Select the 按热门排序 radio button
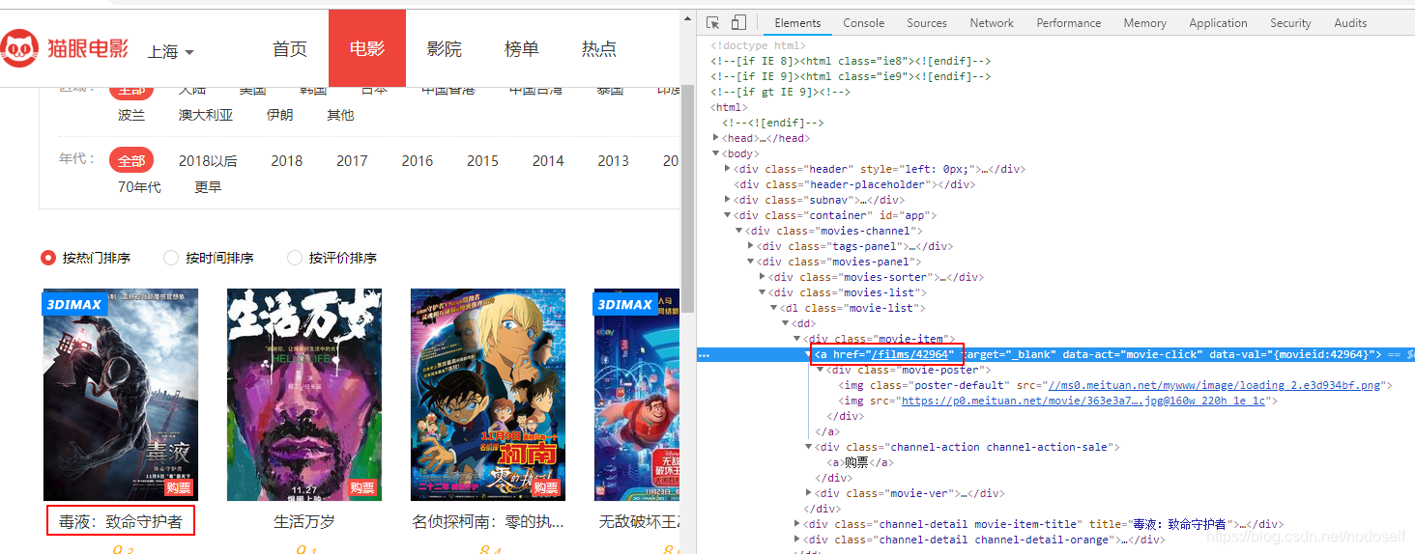Viewport: 1415px width, 554px height. point(48,258)
